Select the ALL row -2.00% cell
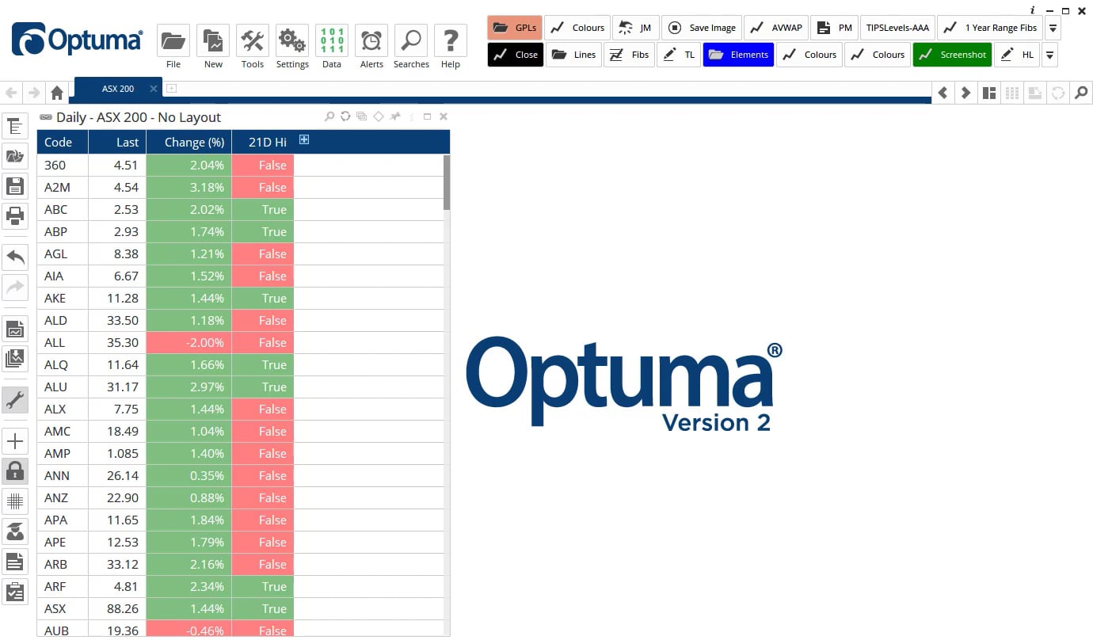This screenshot has width=1093, height=640. [x=189, y=343]
